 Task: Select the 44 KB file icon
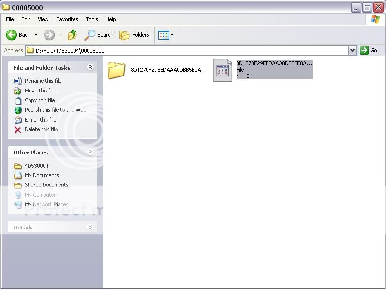click(x=223, y=70)
